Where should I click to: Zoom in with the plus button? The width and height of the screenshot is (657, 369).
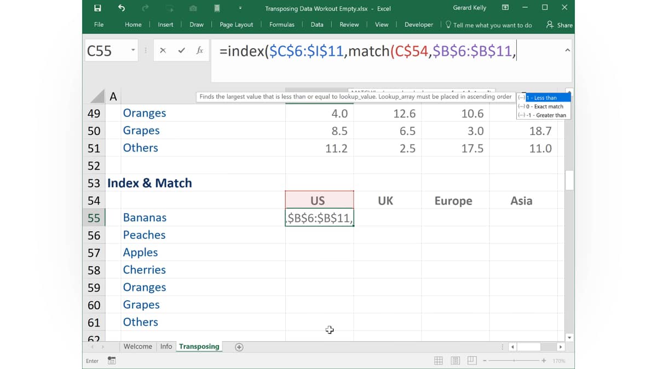pyautogui.click(x=544, y=361)
